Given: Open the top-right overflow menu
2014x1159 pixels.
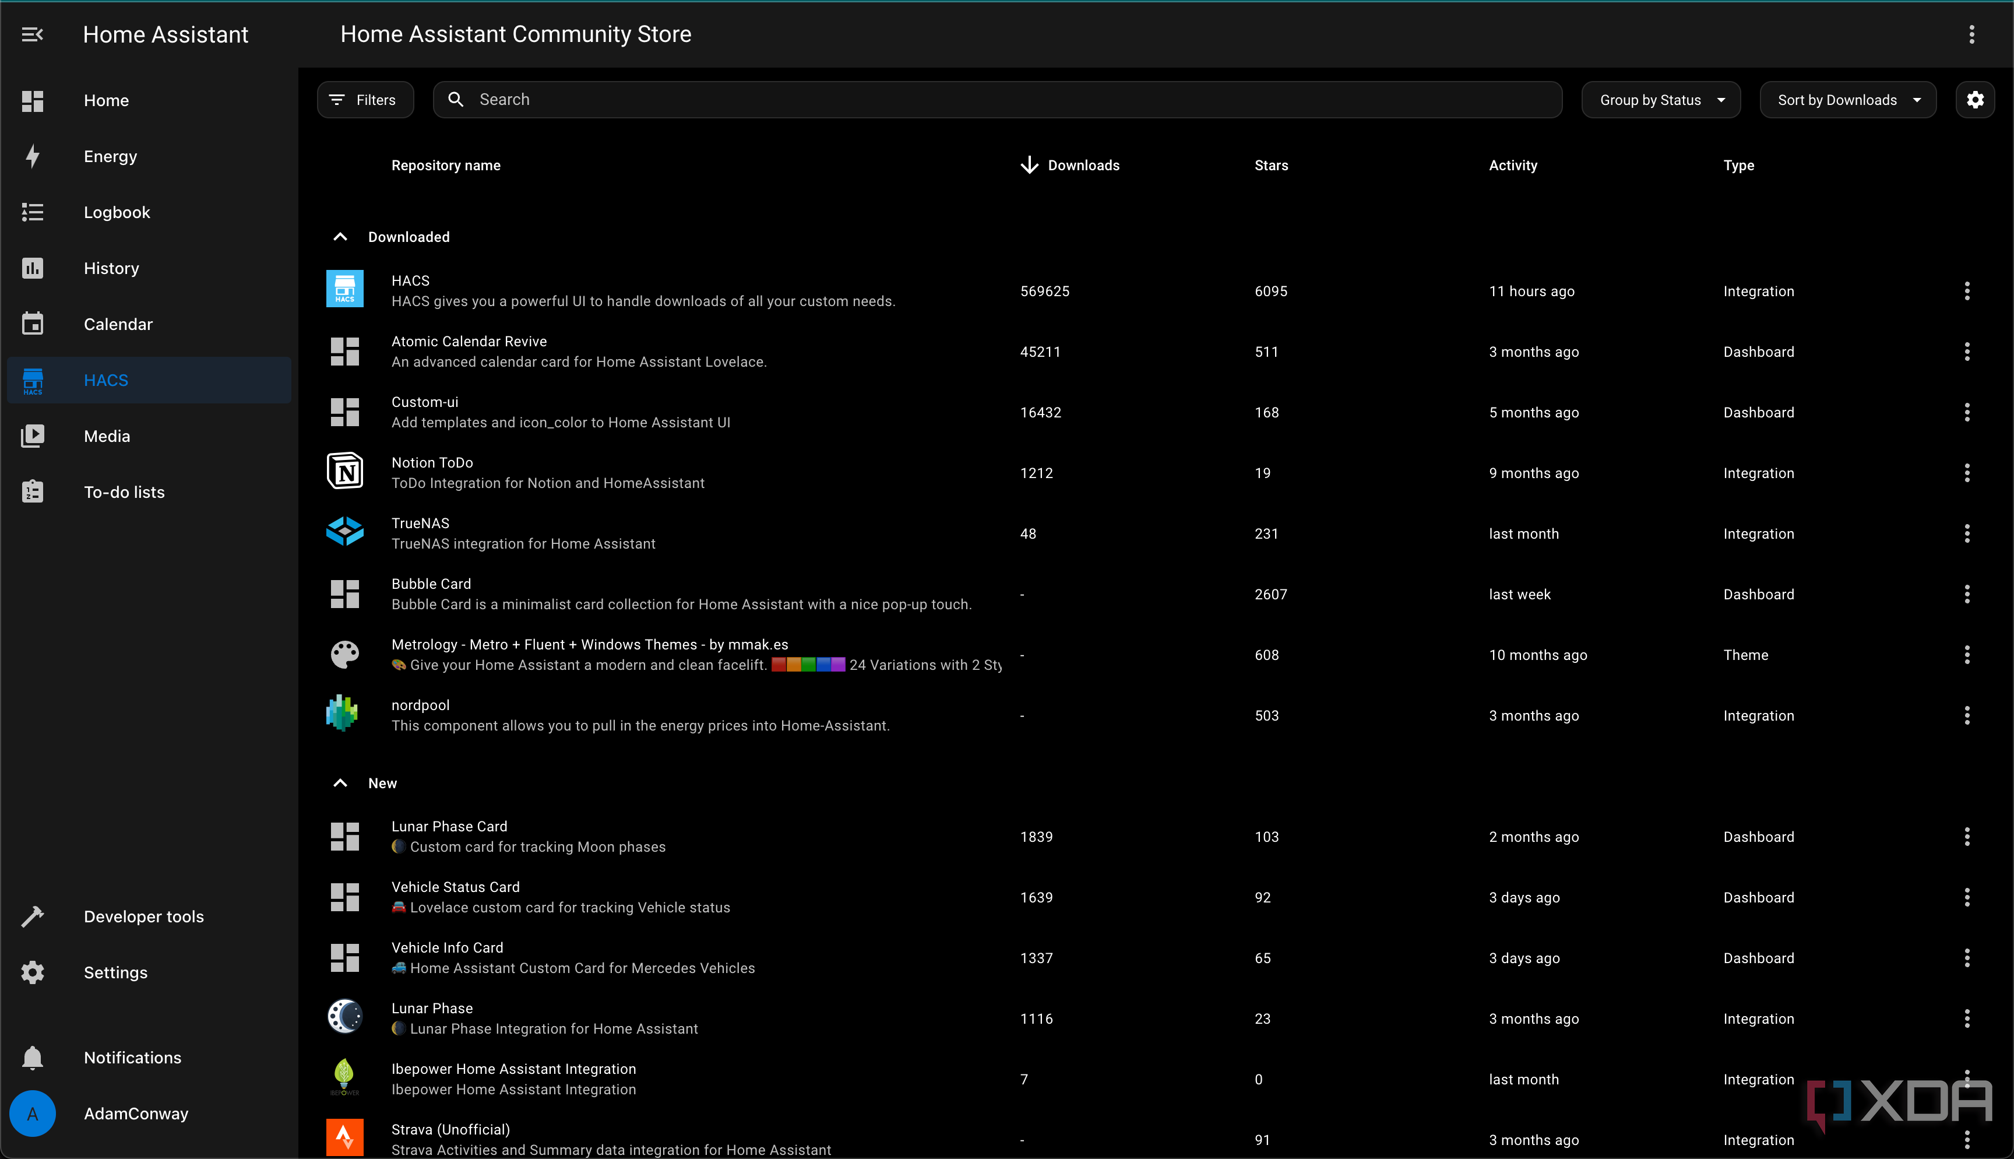Looking at the screenshot, I should click(x=1971, y=34).
